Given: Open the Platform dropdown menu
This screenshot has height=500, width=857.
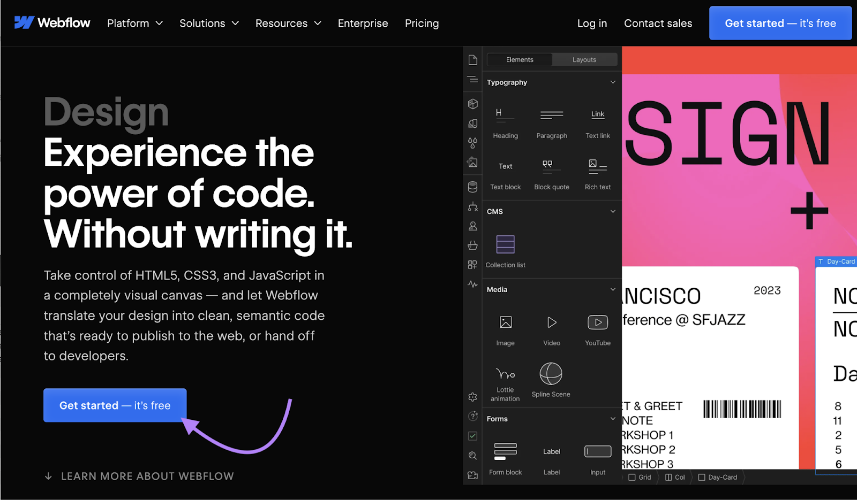Looking at the screenshot, I should pyautogui.click(x=135, y=23).
